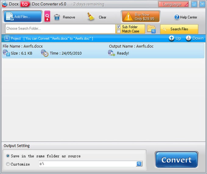The height and width of the screenshot is (174, 207).
Task: Click the browse icon in the Customize path field
Action: [139, 164]
